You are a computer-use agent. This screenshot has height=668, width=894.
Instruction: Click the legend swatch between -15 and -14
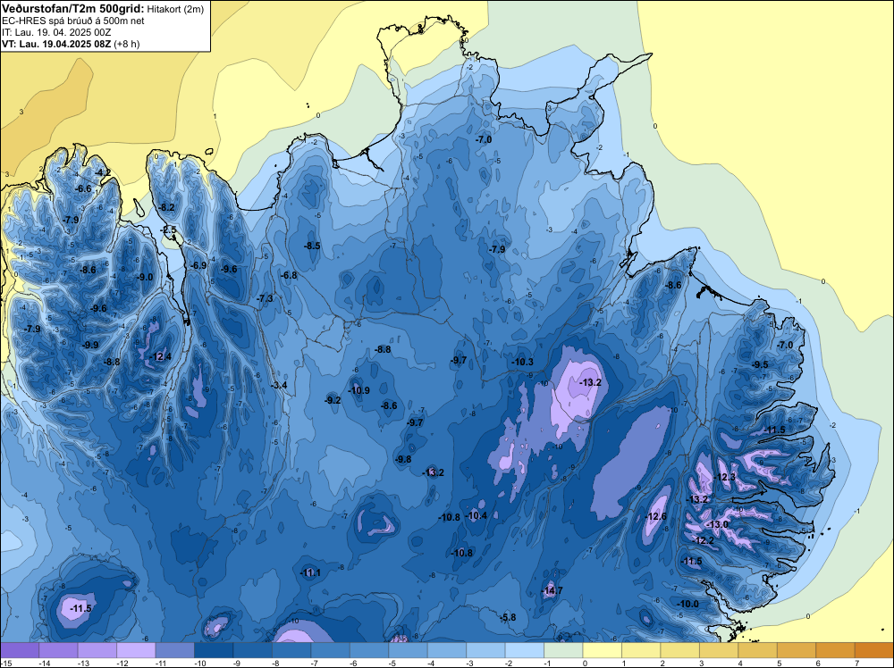(20, 650)
